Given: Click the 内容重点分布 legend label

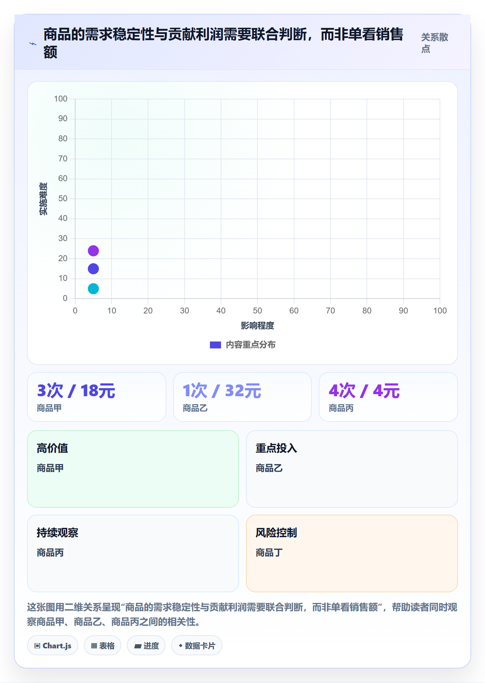Looking at the screenshot, I should (251, 345).
